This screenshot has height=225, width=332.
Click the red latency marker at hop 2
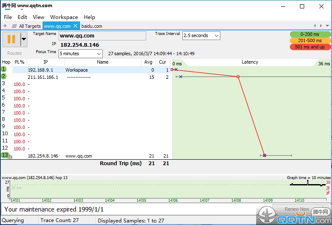pos(238,77)
